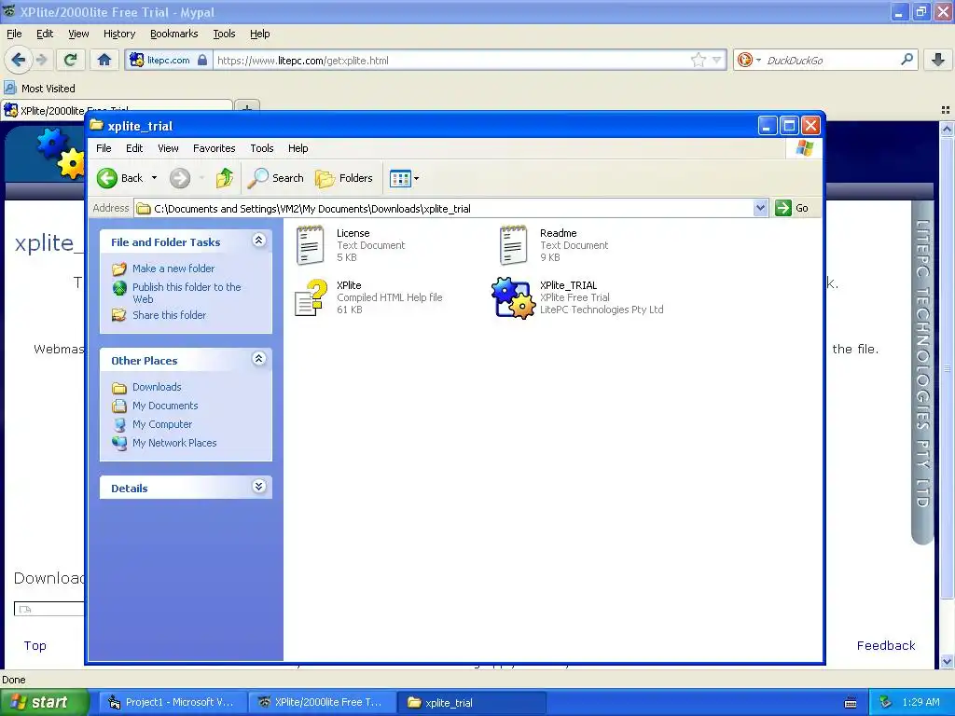This screenshot has height=716, width=955.
Task: Click the on-screen keyboard tray icon
Action: pyautogui.click(x=851, y=703)
